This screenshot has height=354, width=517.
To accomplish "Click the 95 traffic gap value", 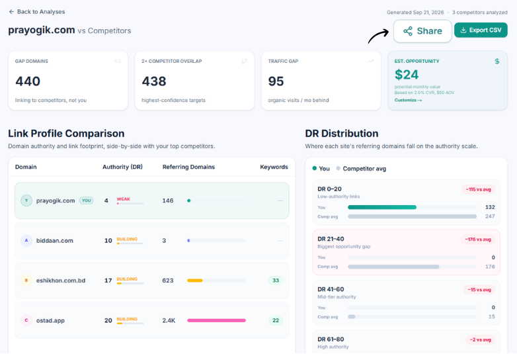I will coord(276,81).
